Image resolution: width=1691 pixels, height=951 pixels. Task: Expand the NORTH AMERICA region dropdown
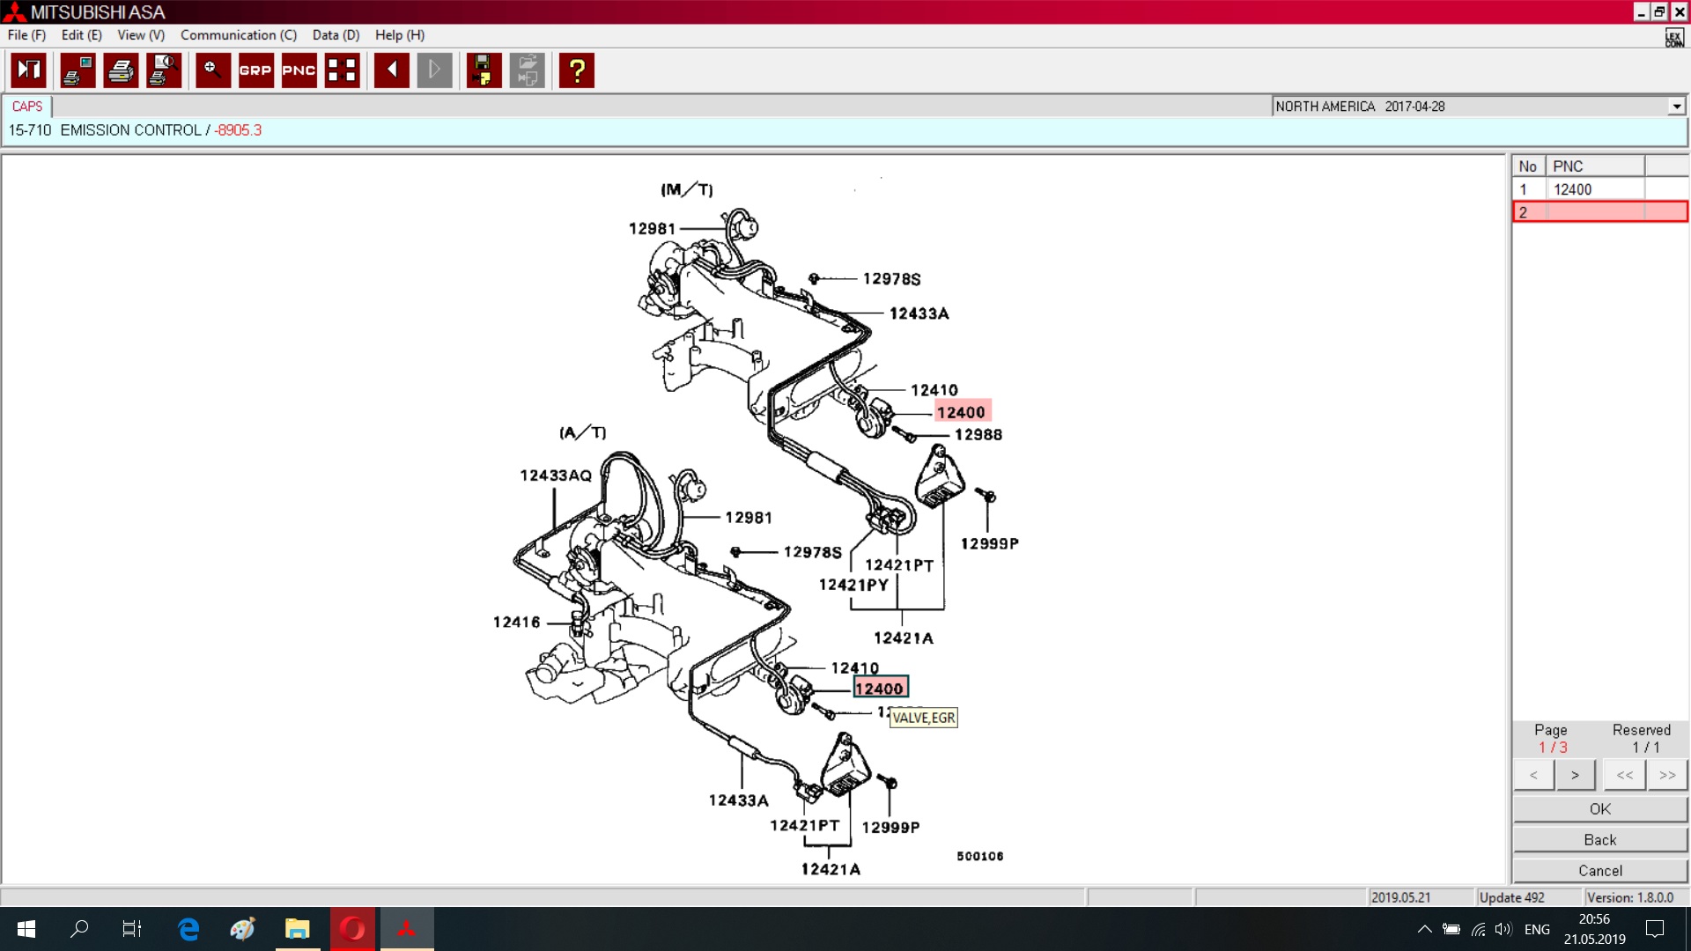pos(1676,107)
